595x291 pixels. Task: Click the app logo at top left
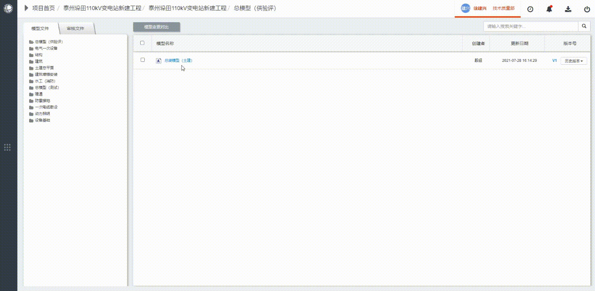click(8, 8)
